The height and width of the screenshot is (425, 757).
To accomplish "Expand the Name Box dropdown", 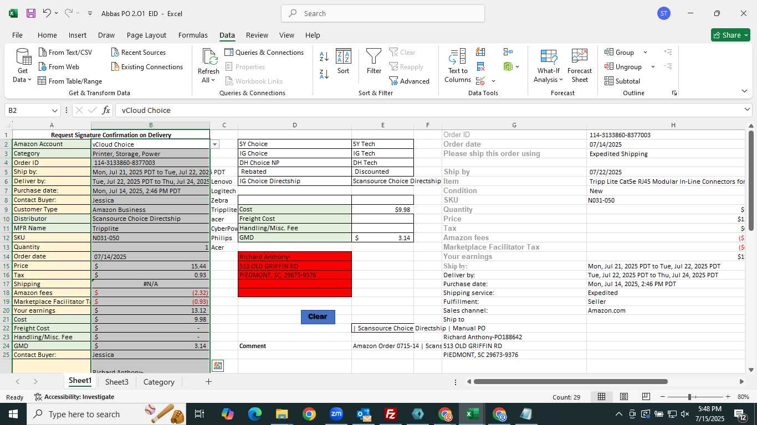I will (54, 110).
